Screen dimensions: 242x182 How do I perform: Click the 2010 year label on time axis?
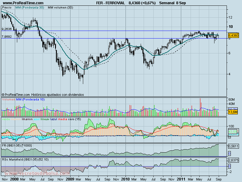click(125, 179)
